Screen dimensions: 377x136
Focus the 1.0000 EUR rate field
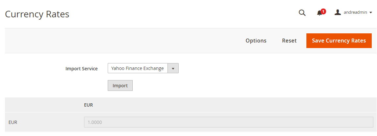tap(229, 122)
